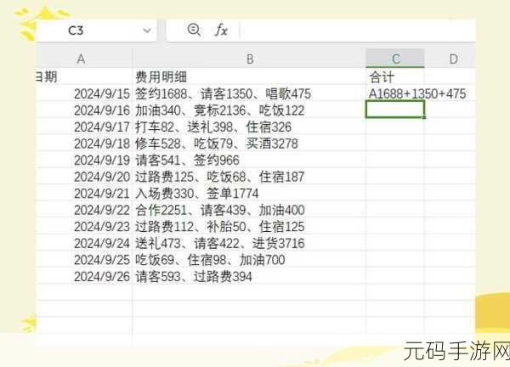Click cell 请客541、签约966
Screen dimensions: 510x367
(x=249, y=161)
